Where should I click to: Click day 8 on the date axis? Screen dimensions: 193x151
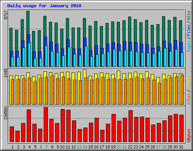[52, 147]
